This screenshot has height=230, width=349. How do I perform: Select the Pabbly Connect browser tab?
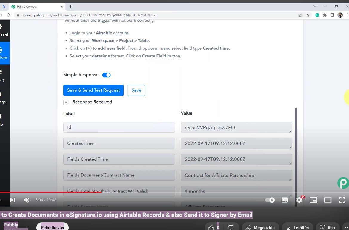[37, 7]
